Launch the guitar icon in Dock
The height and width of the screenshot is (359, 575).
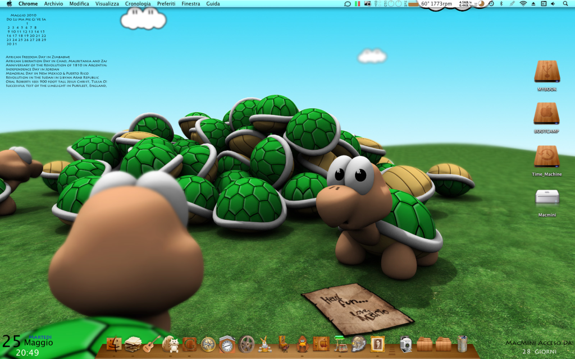tap(152, 344)
